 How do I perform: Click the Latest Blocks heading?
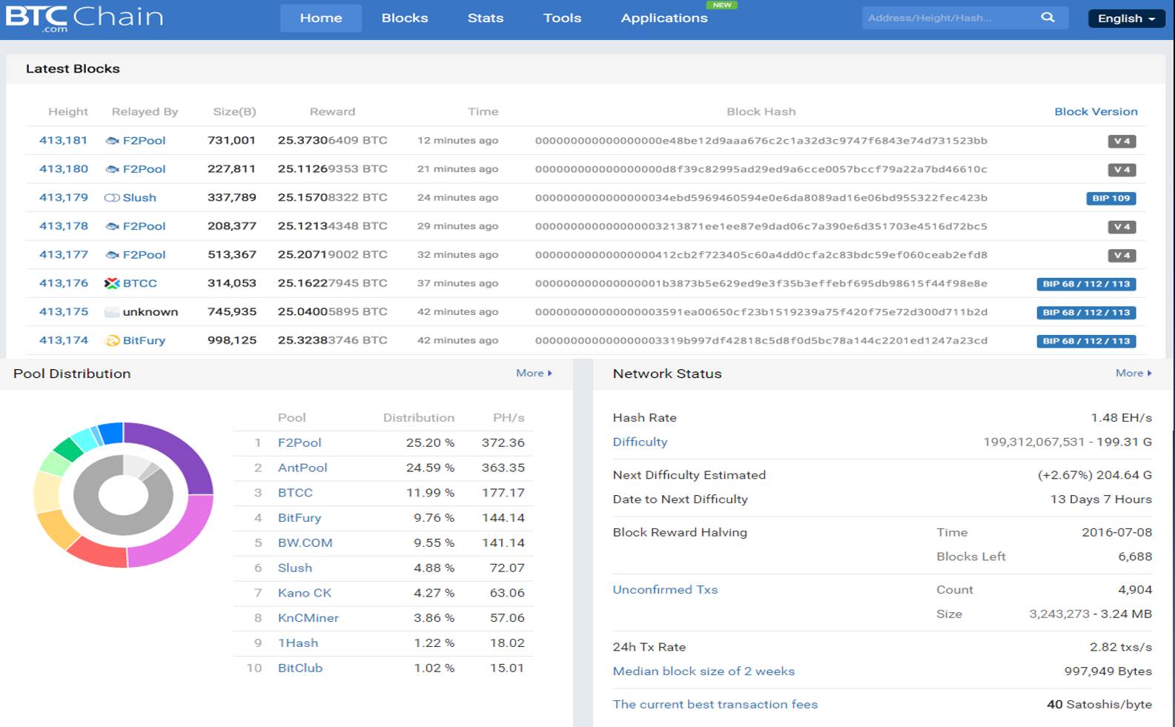(73, 68)
